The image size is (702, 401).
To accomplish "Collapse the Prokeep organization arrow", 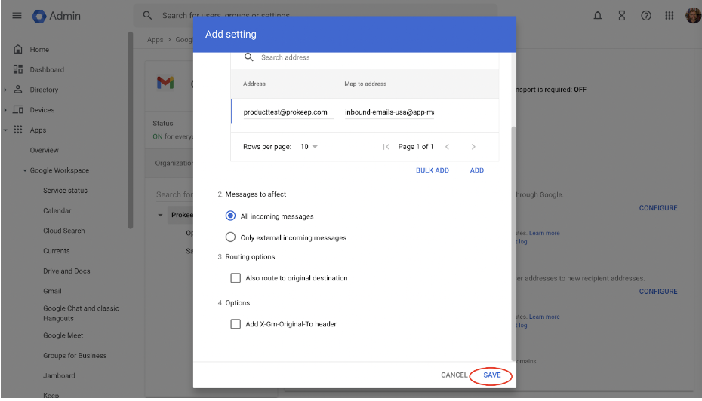I will tap(160, 215).
